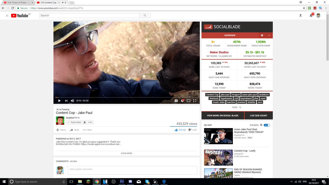329x185 pixels.
Task: Like the video with thumbs up
Action: [176, 130]
